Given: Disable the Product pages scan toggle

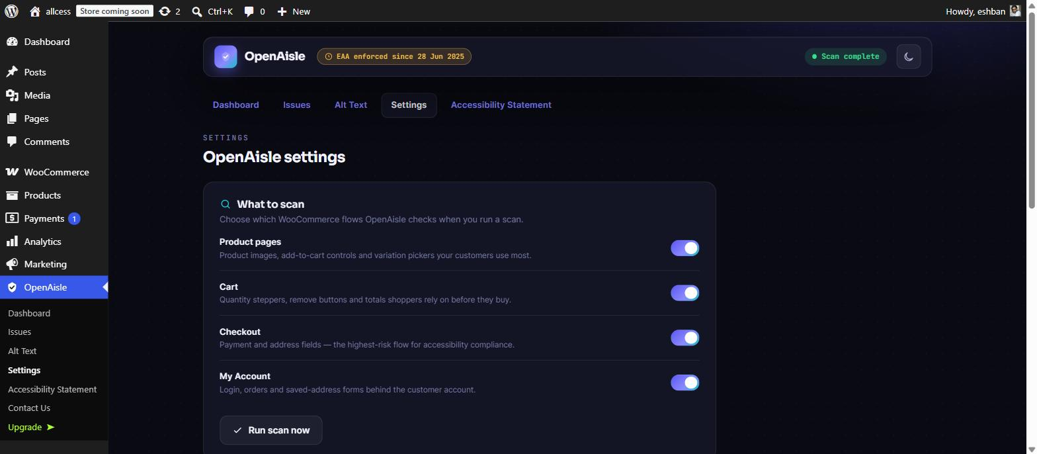Looking at the screenshot, I should [x=684, y=248].
